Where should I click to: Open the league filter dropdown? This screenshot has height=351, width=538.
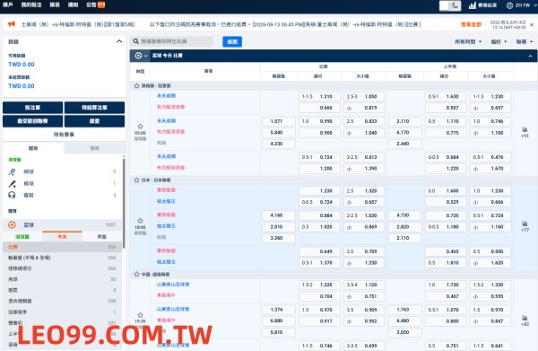[x=525, y=41]
